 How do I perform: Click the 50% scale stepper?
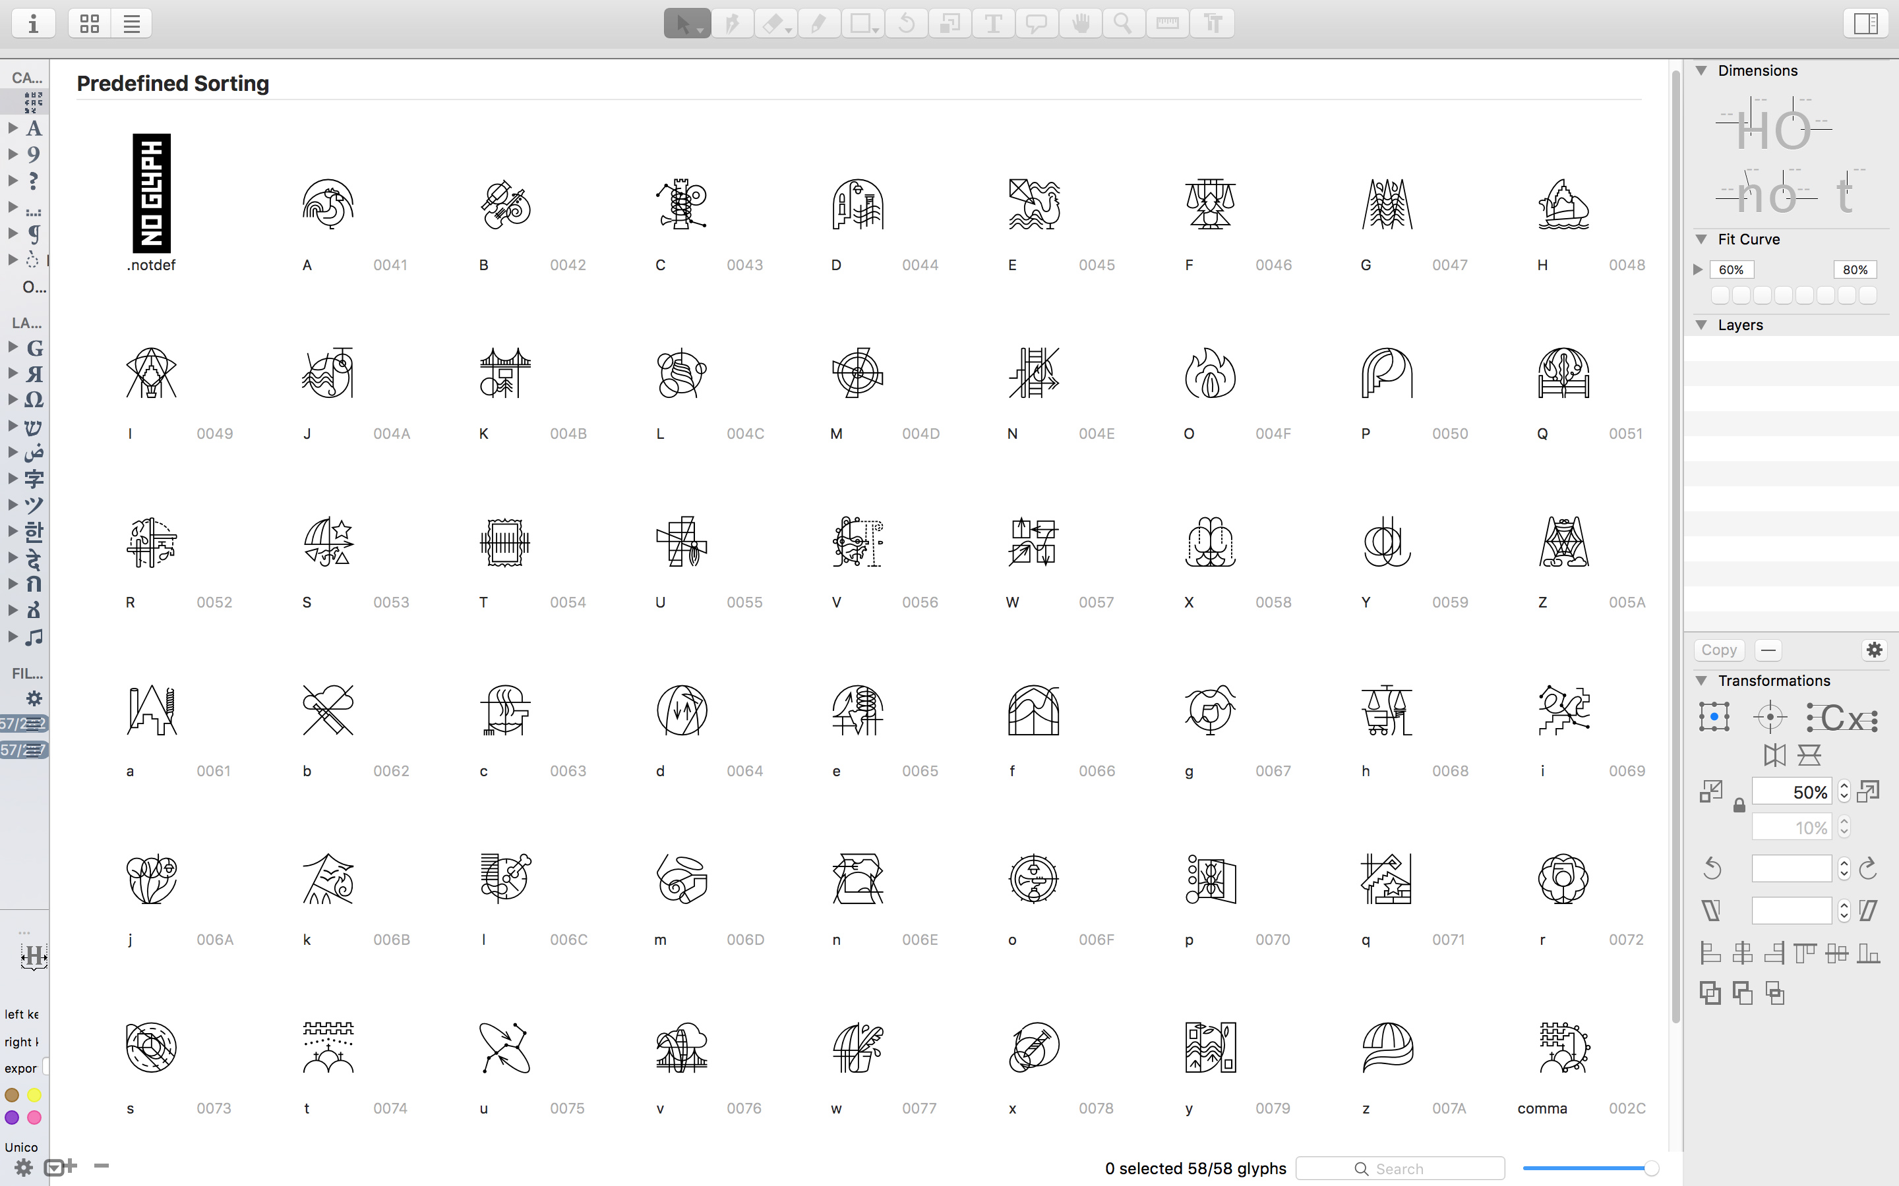(1844, 792)
